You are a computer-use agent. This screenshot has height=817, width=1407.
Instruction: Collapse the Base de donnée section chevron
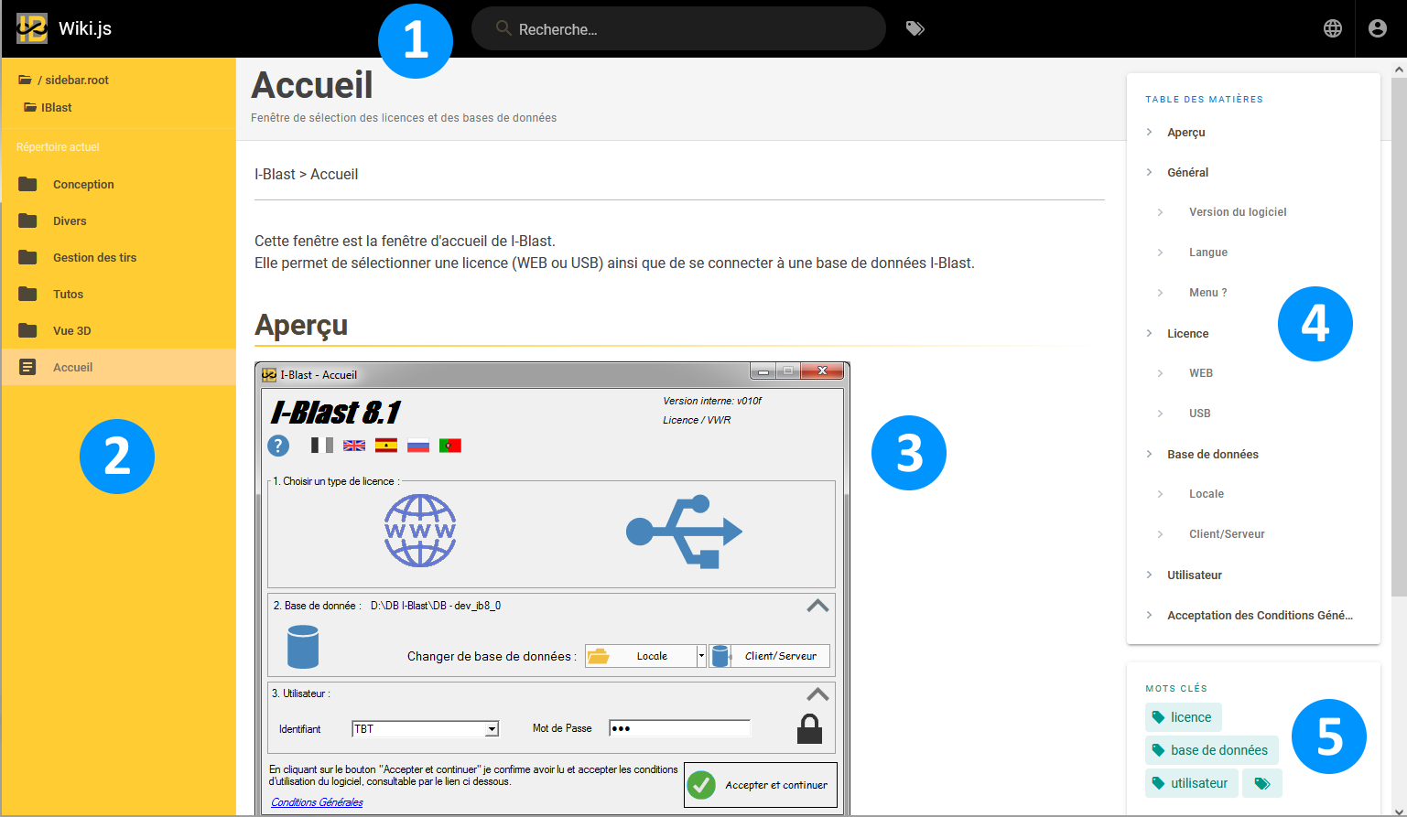(x=817, y=606)
